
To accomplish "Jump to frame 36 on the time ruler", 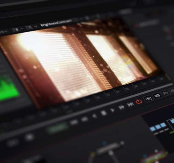I will [x=127, y=89].
